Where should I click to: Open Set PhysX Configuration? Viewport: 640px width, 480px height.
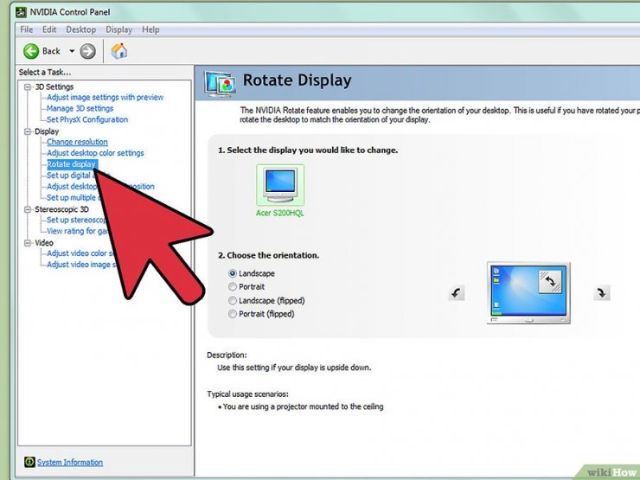tap(87, 119)
